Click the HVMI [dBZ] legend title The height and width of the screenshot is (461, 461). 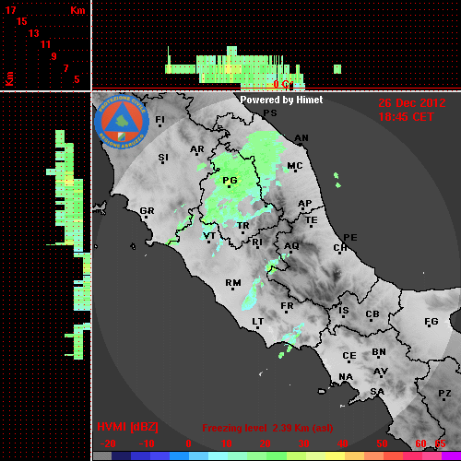(x=127, y=427)
